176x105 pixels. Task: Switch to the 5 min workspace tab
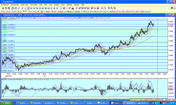click(3, 11)
